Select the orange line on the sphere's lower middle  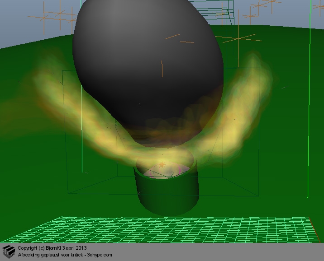tap(162, 69)
